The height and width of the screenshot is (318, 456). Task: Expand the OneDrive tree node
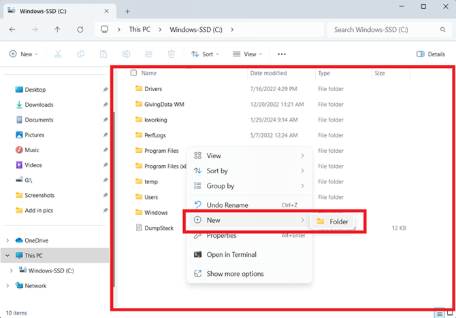point(7,241)
